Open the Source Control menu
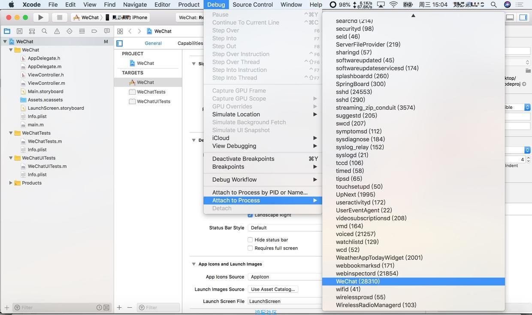 [253, 5]
